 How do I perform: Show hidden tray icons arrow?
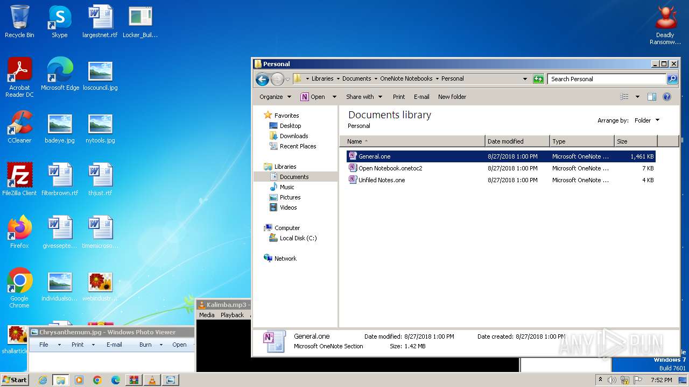(600, 380)
